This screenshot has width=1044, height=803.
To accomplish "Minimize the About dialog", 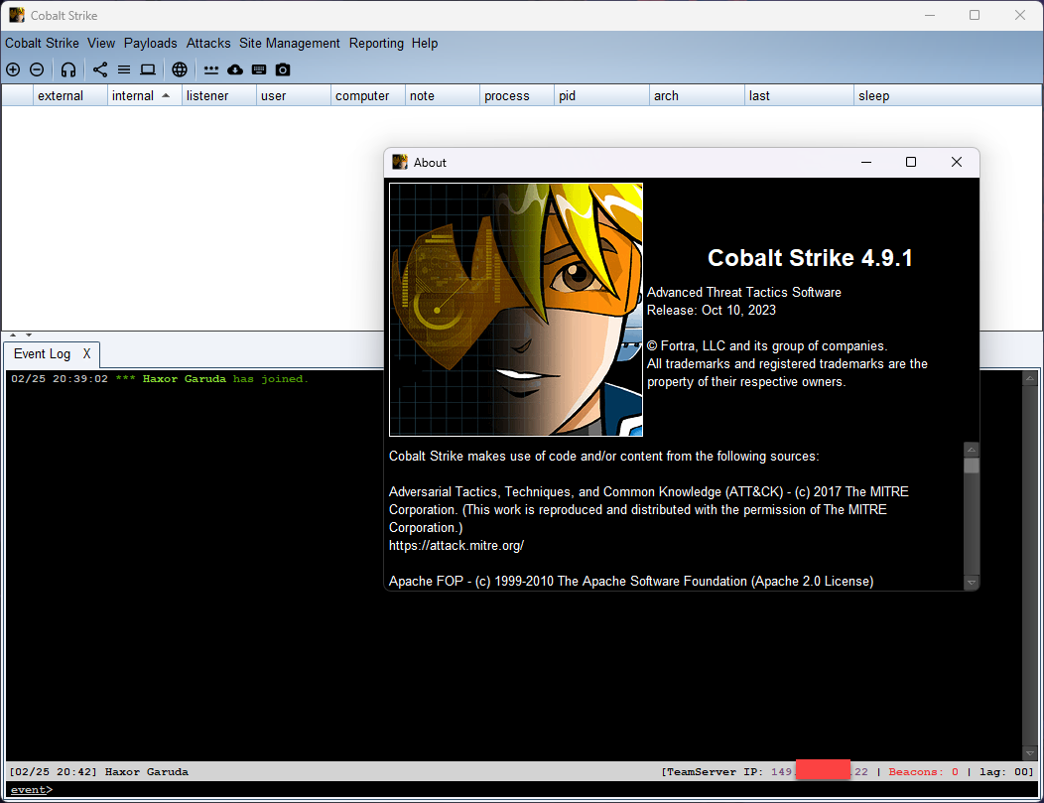I will pos(866,162).
